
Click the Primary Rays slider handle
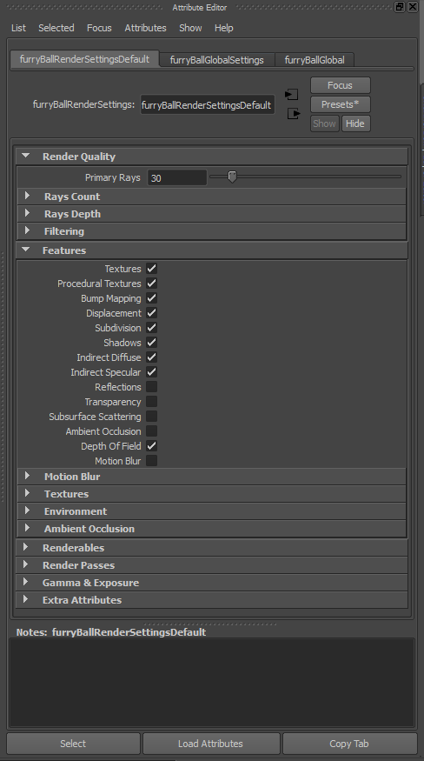pyautogui.click(x=232, y=177)
